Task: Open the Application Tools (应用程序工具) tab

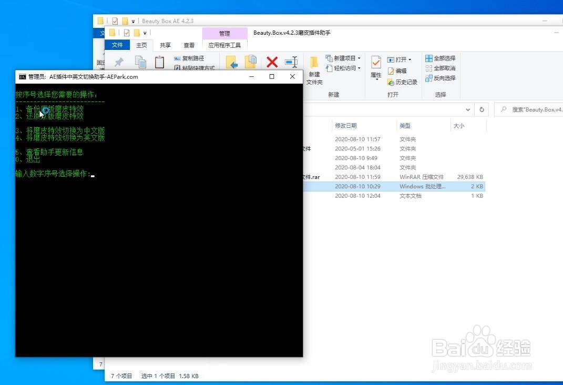Action: pyautogui.click(x=225, y=45)
